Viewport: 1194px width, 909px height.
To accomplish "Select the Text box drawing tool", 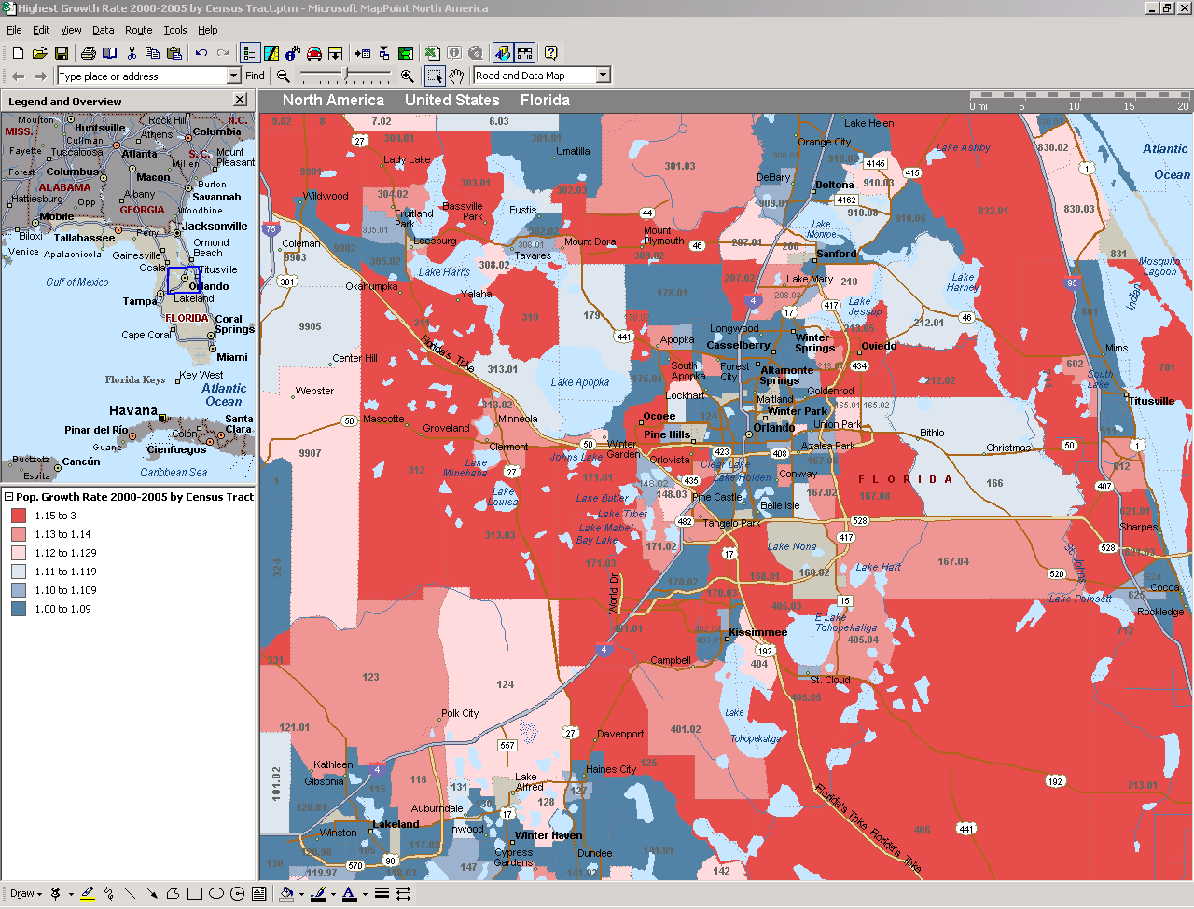I will [x=258, y=893].
